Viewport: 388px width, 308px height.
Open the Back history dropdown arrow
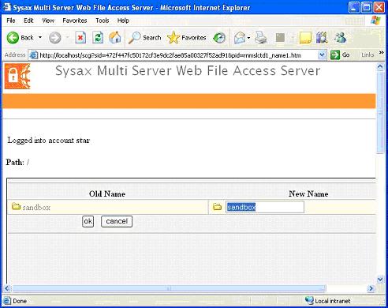click(x=40, y=38)
